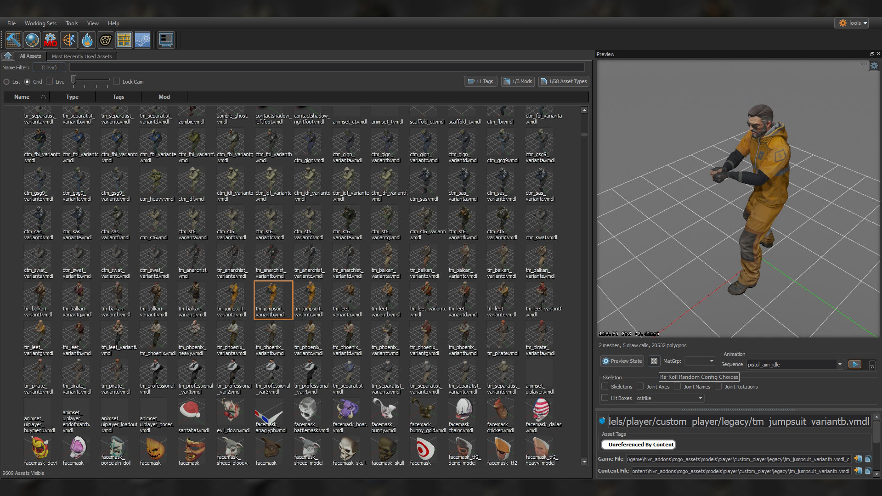Open the VConsole monitor icon
Viewport: 882px width, 496px height.
[166, 40]
